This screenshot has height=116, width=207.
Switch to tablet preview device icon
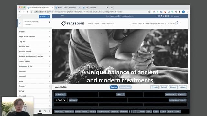coord(45,111)
